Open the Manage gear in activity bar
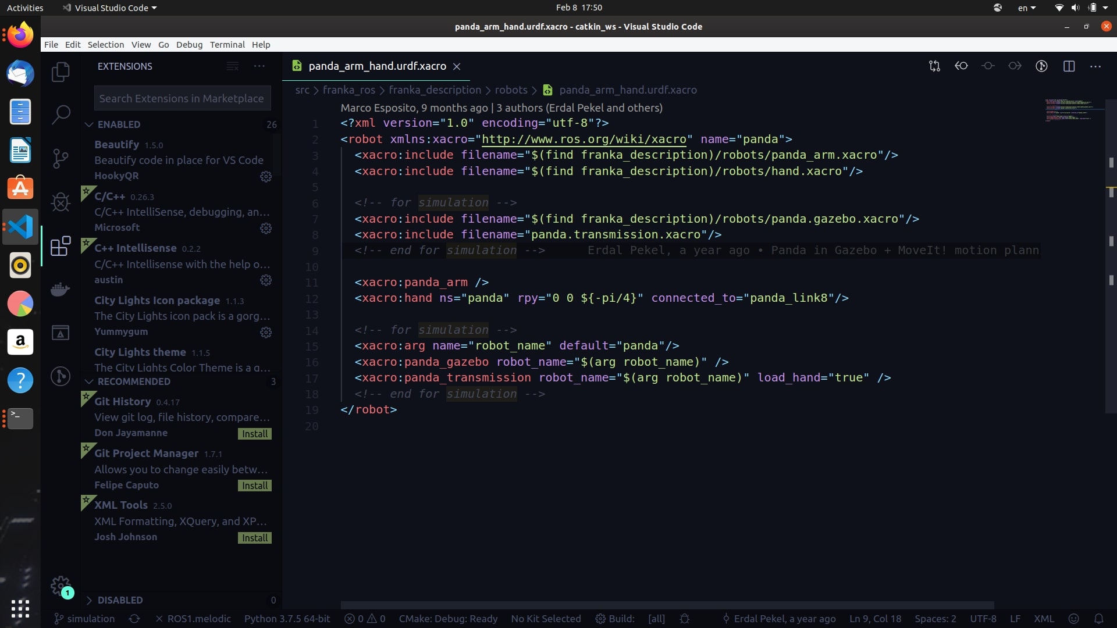 [61, 586]
